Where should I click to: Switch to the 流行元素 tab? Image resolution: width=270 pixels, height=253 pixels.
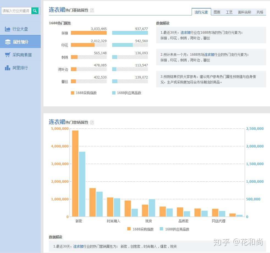(x=201, y=12)
